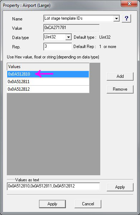Click into the Rep. count field
This screenshot has height=215, width=140.
pyautogui.click(x=58, y=47)
